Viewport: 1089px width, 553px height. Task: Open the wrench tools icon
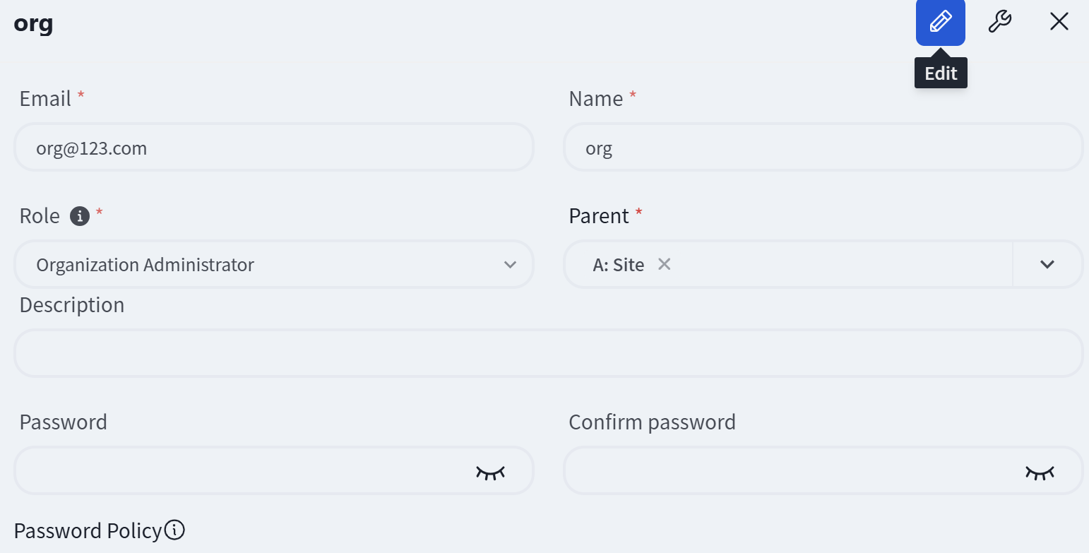click(999, 22)
